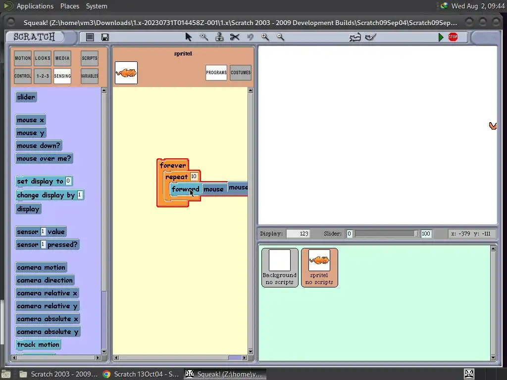Click the camera absolute x block
The height and width of the screenshot is (380, 507).
(48, 319)
